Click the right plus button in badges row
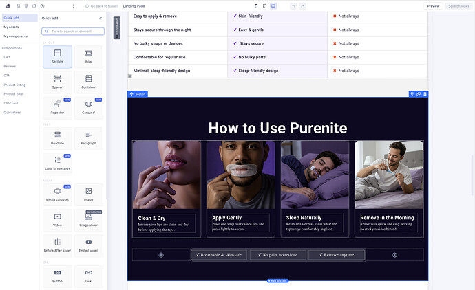Image resolution: width=475 pixels, height=290 pixels. pyautogui.click(x=394, y=255)
